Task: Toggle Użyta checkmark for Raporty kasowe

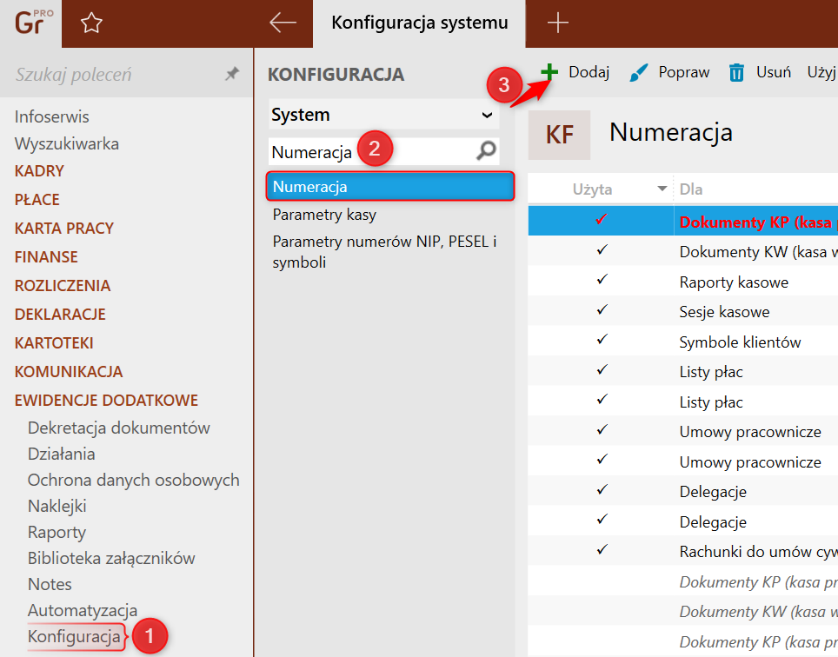Action: pyautogui.click(x=602, y=281)
